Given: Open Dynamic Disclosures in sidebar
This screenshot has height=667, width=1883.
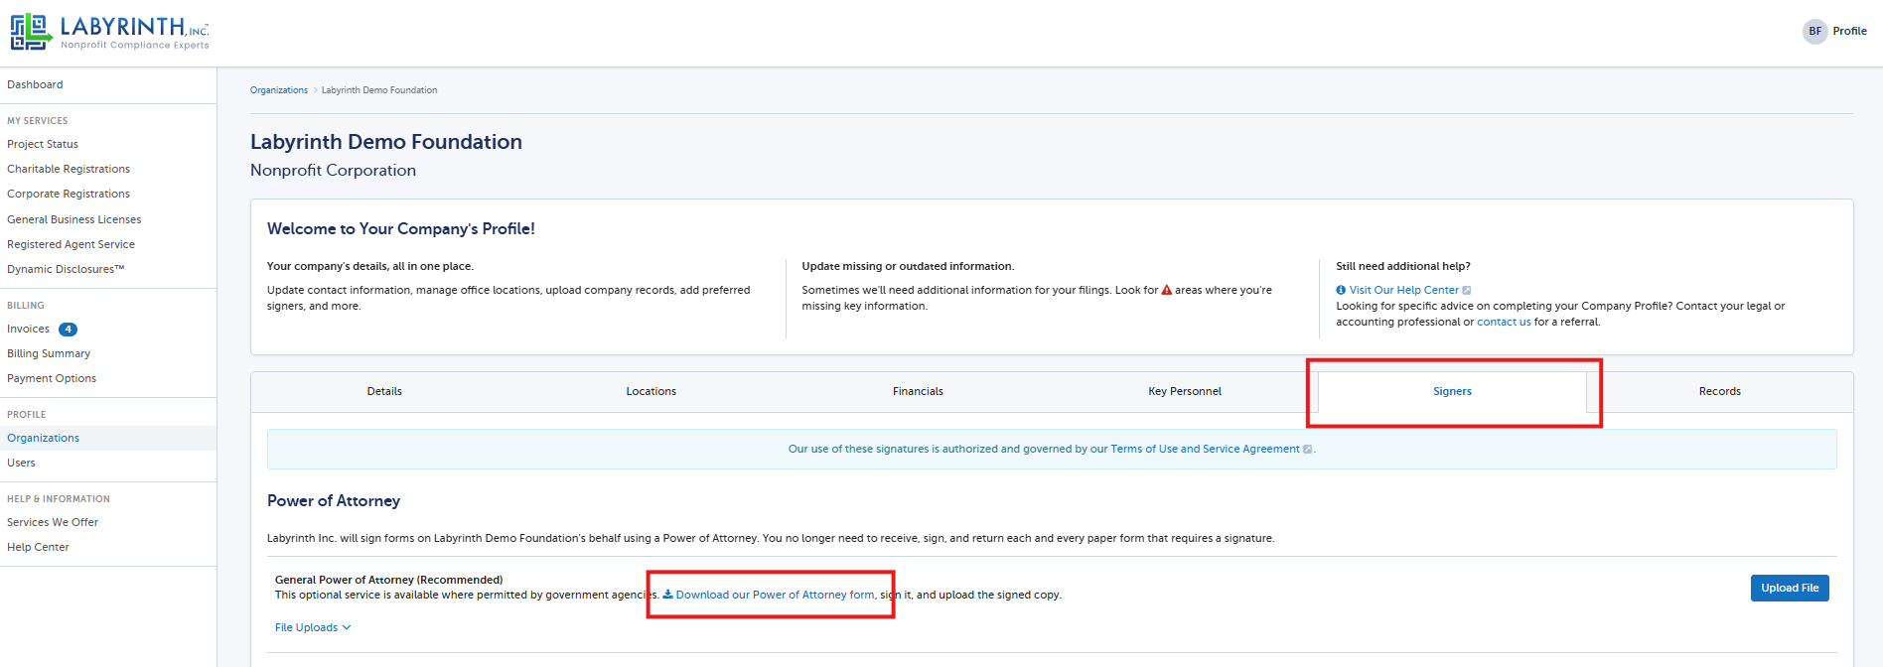Looking at the screenshot, I should tap(66, 269).
